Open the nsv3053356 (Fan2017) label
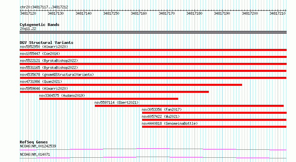The image size is (296, 162). [x=162, y=109]
